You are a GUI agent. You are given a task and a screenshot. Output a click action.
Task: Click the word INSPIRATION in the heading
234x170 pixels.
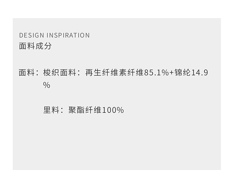pos(68,35)
